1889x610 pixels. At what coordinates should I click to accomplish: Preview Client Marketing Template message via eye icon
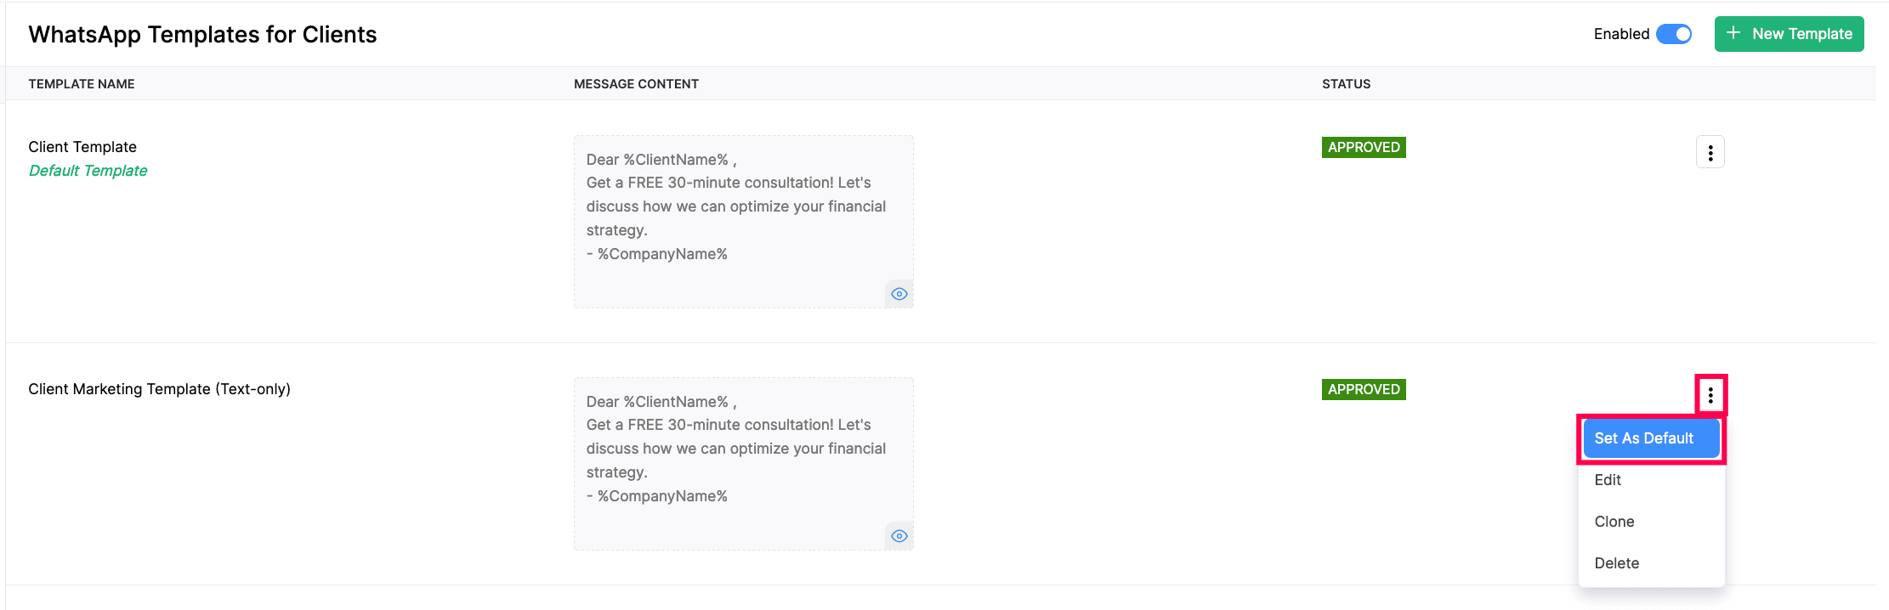(x=899, y=536)
